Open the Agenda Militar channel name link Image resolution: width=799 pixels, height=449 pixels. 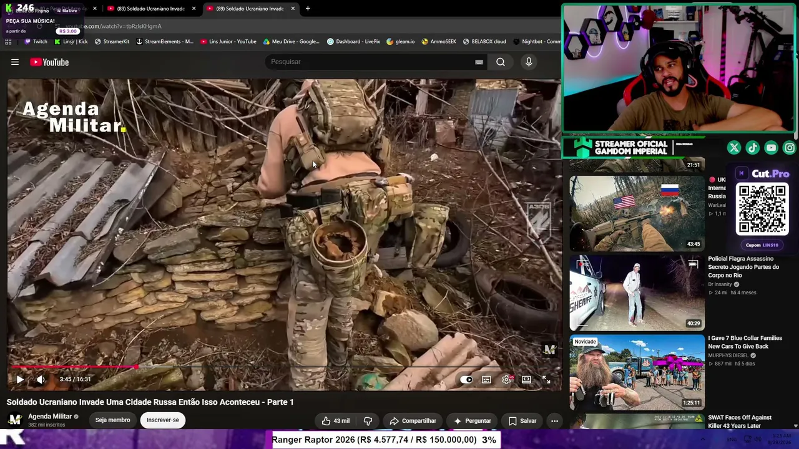point(51,417)
